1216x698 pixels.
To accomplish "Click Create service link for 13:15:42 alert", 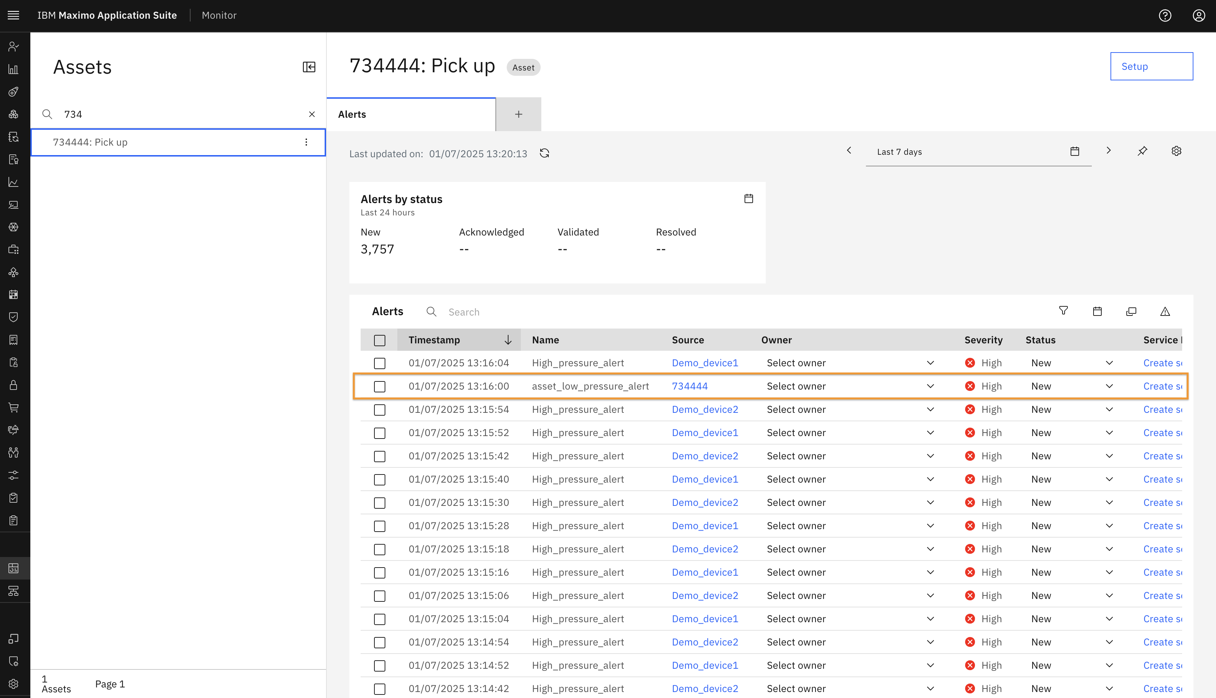I will tap(1163, 456).
